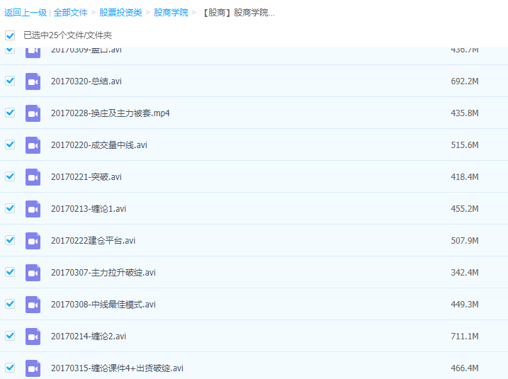Go back via 返回上一级 link
The width and height of the screenshot is (508, 379).
coord(26,13)
